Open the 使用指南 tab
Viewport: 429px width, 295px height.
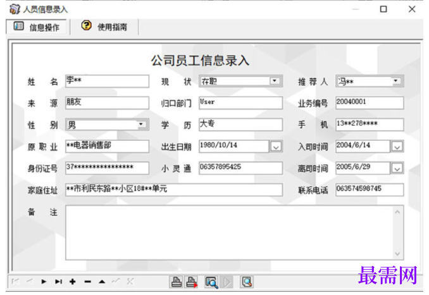(104, 27)
